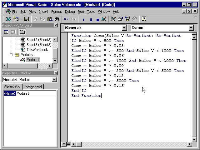
Task: Open Find with the binoculars icon
Action: (x=57, y=19)
